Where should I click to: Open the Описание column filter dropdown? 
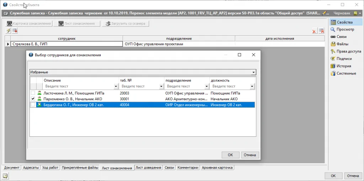pyautogui.click(x=116, y=86)
